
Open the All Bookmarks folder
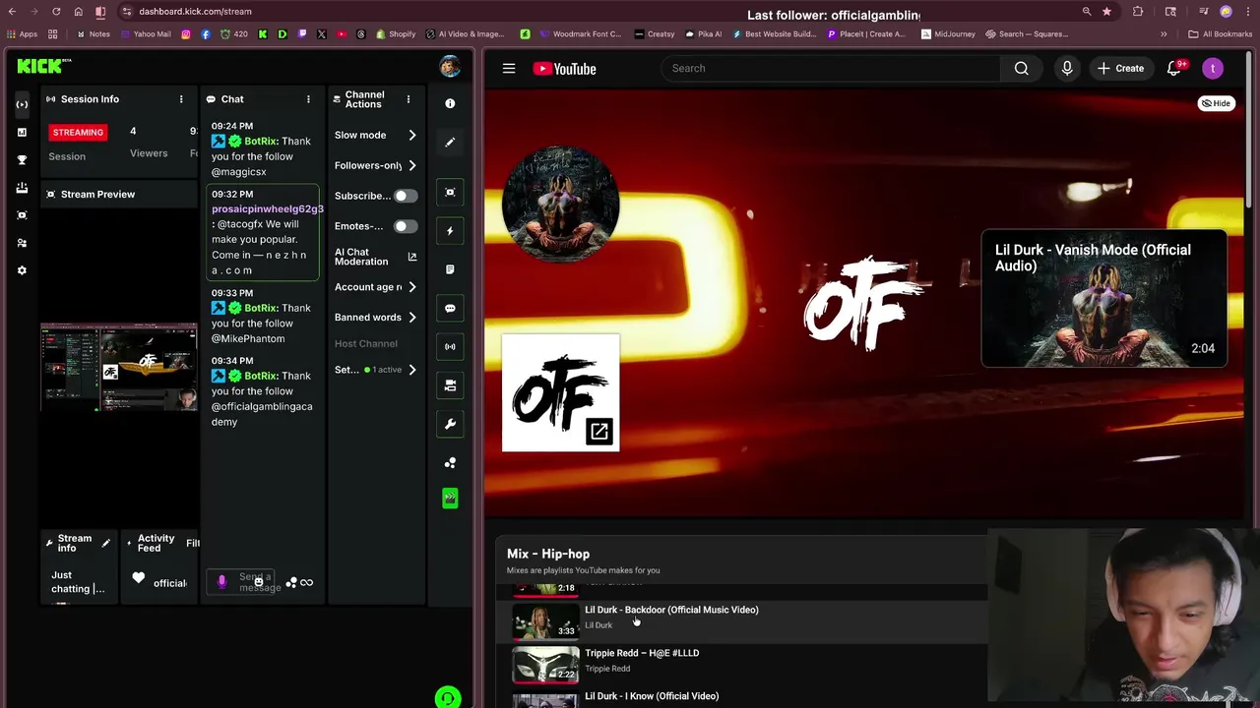click(1221, 34)
